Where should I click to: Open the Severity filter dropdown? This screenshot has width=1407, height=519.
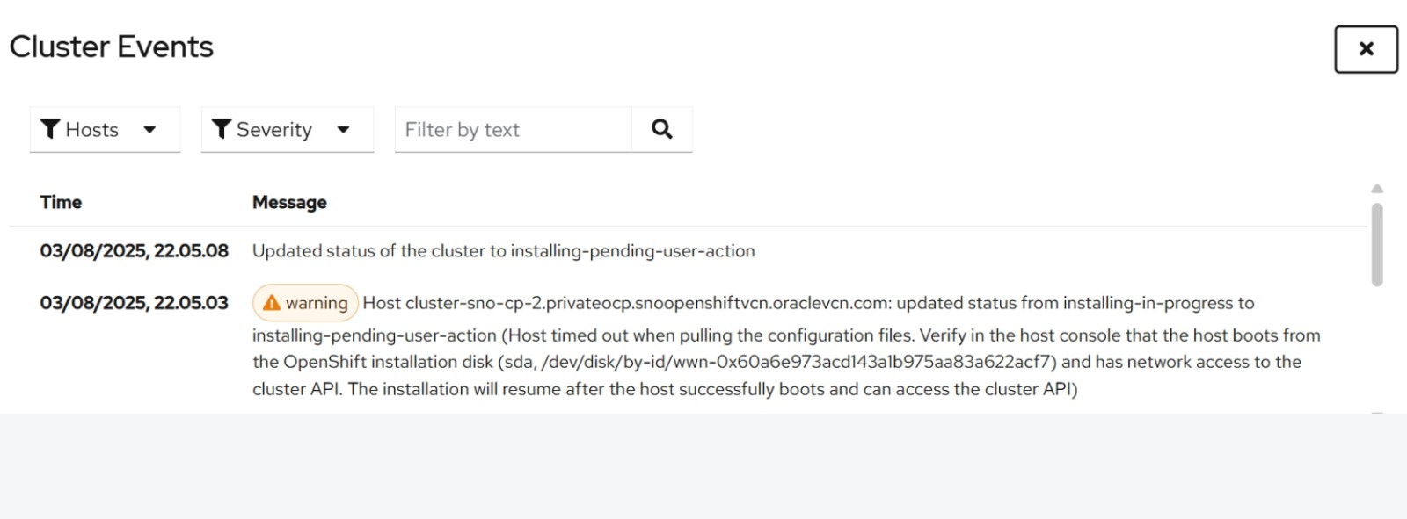[x=288, y=130]
